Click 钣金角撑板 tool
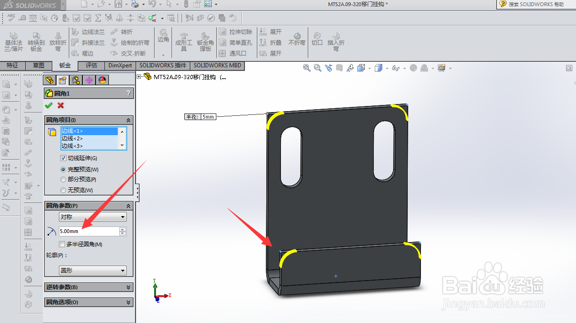Screen dimensions: 576x323 (x=205, y=42)
